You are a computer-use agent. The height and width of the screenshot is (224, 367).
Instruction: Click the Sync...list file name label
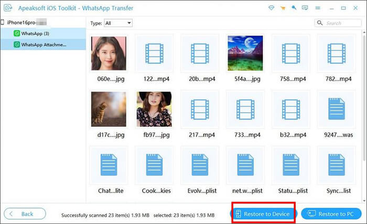[x=339, y=191]
